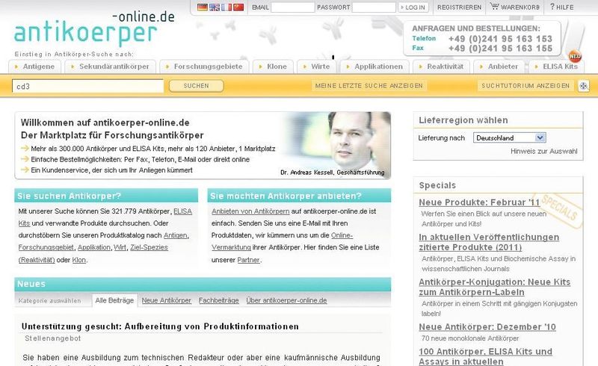Focus the Email input field

point(292,7)
